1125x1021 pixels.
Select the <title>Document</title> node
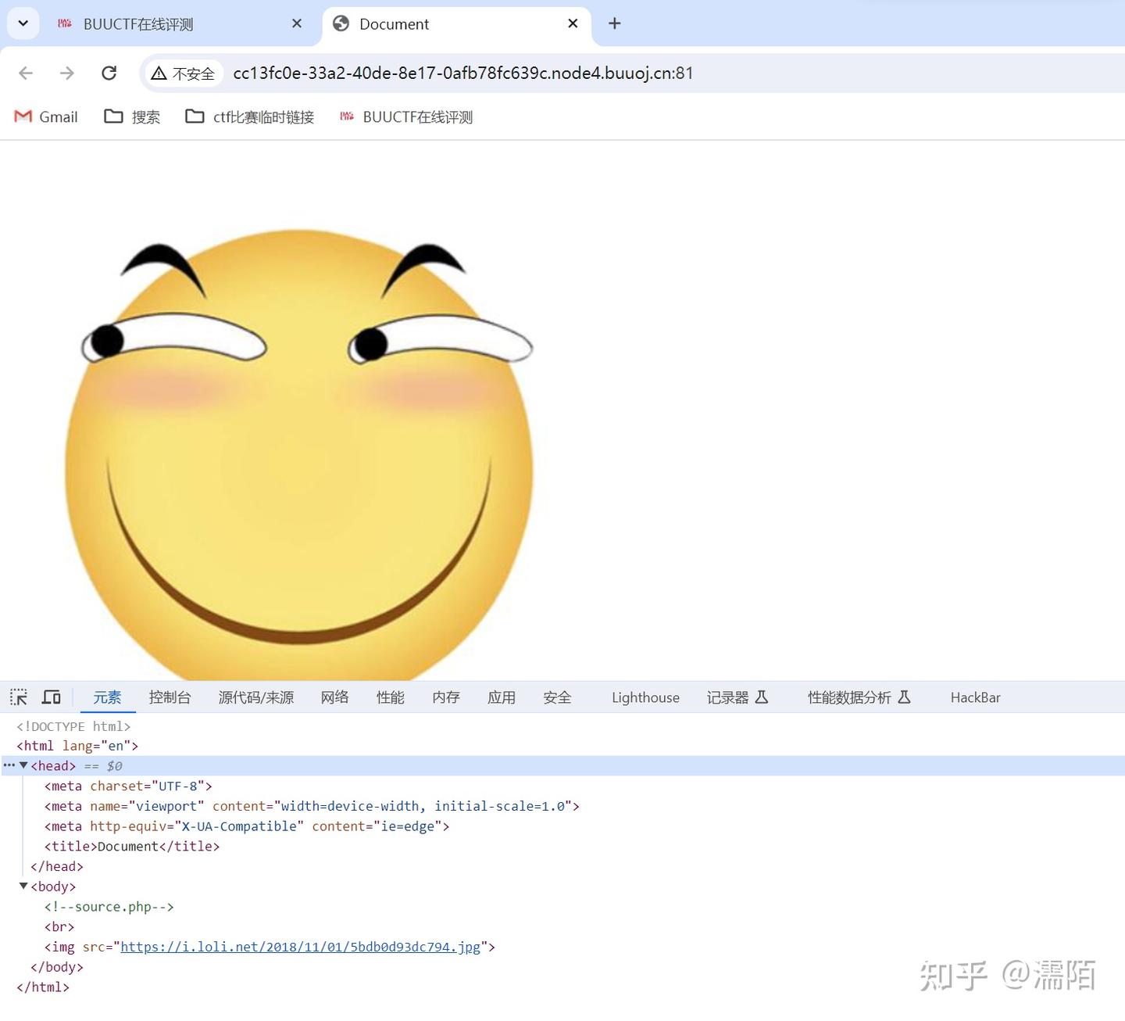tap(132, 846)
